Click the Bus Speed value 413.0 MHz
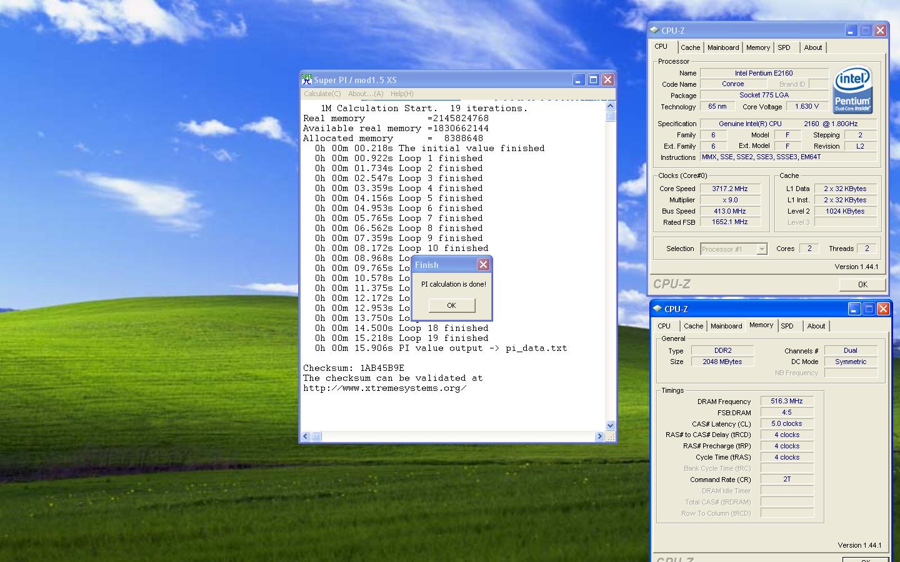 pyautogui.click(x=730, y=211)
